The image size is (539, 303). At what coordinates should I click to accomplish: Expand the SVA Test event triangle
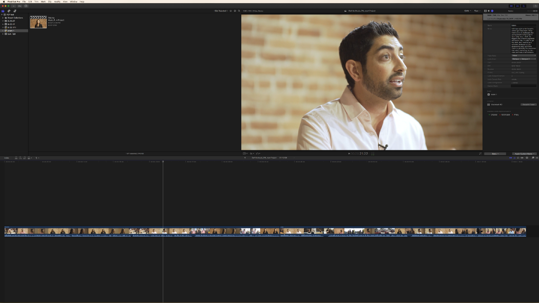pyautogui.click(x=3, y=34)
